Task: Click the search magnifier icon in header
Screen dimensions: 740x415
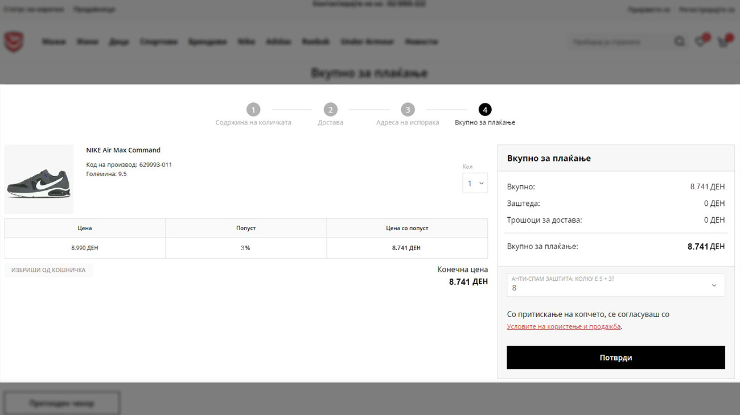Action: (680, 42)
